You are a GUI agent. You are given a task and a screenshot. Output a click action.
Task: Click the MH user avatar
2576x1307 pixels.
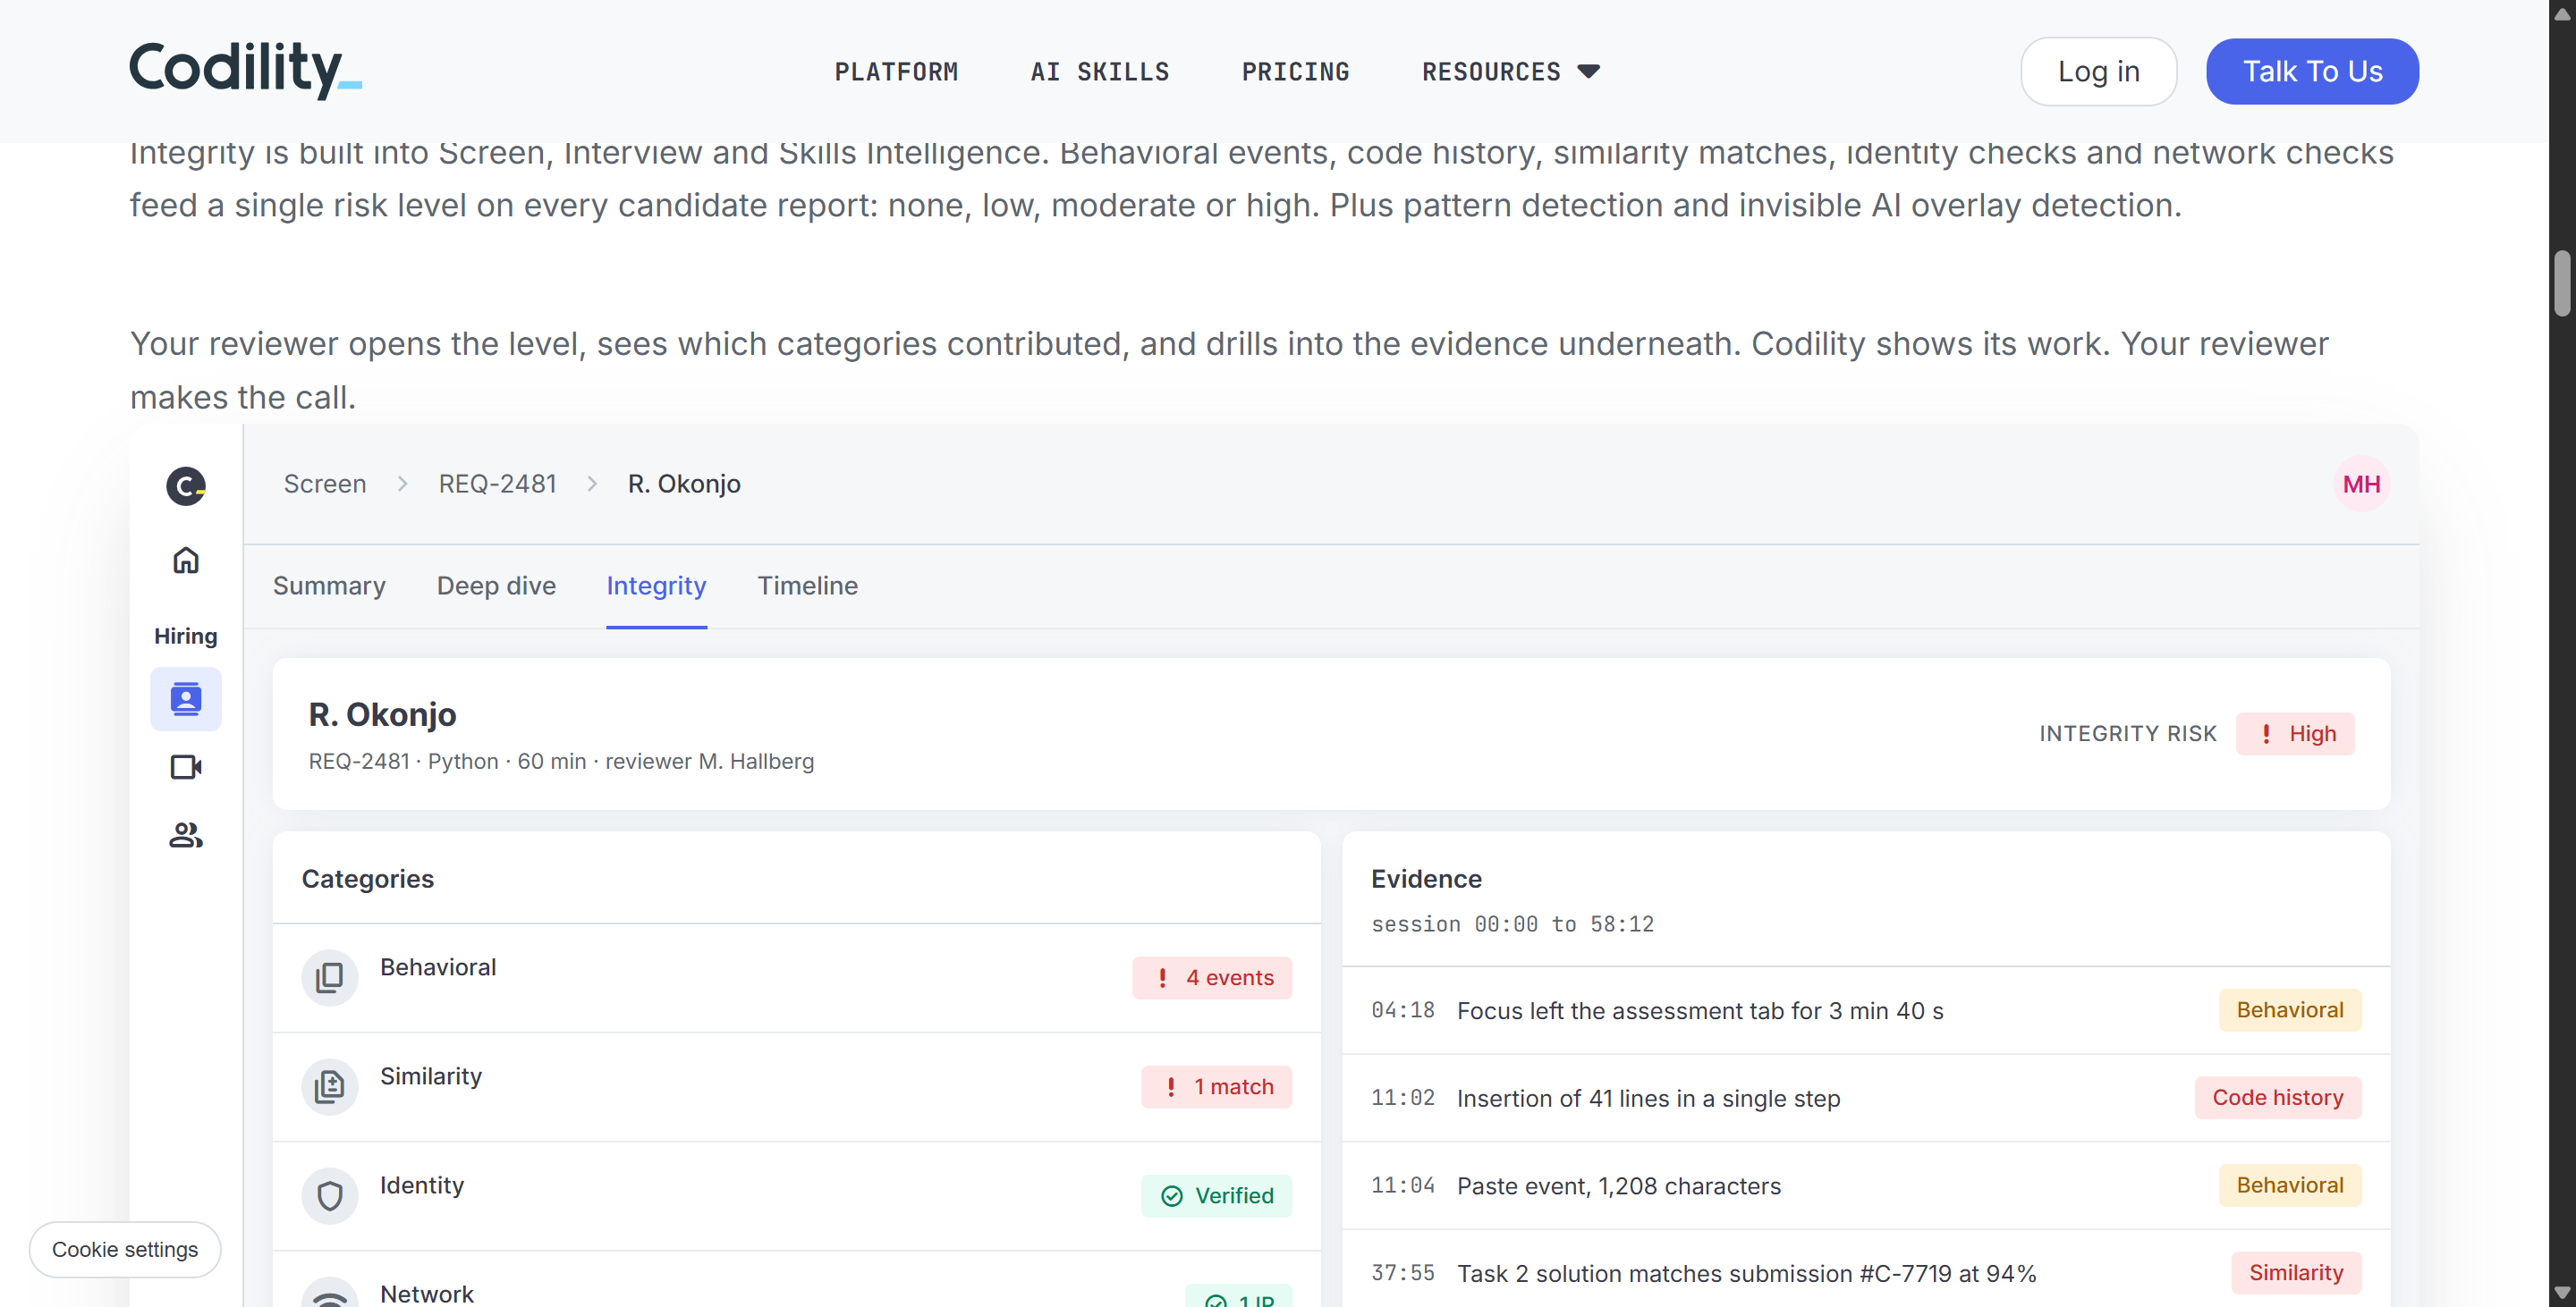[2361, 484]
